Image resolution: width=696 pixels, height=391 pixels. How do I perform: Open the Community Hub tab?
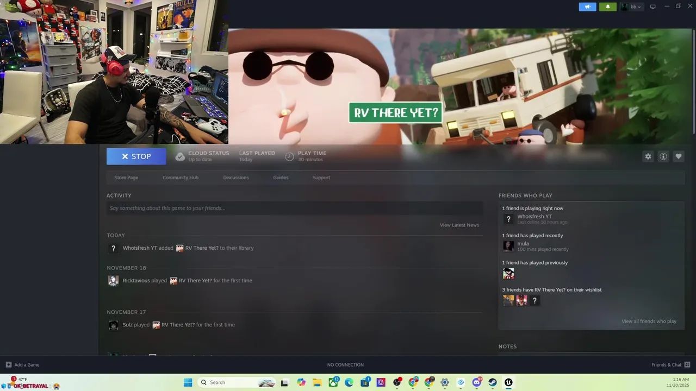(181, 178)
